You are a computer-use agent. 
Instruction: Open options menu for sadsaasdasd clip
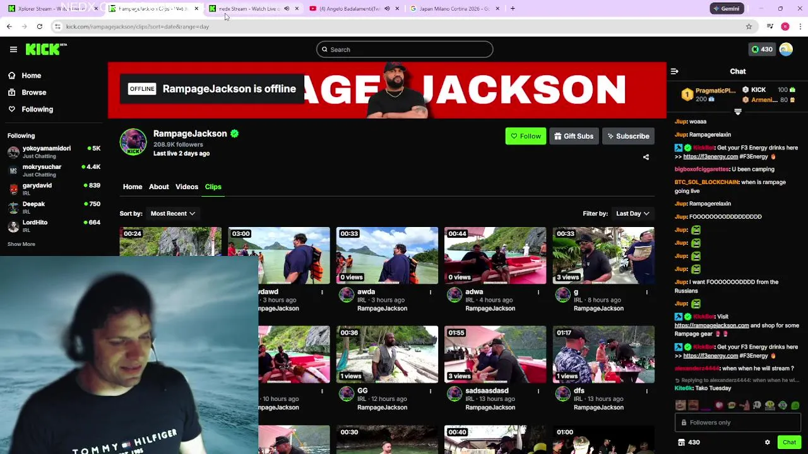click(x=538, y=391)
